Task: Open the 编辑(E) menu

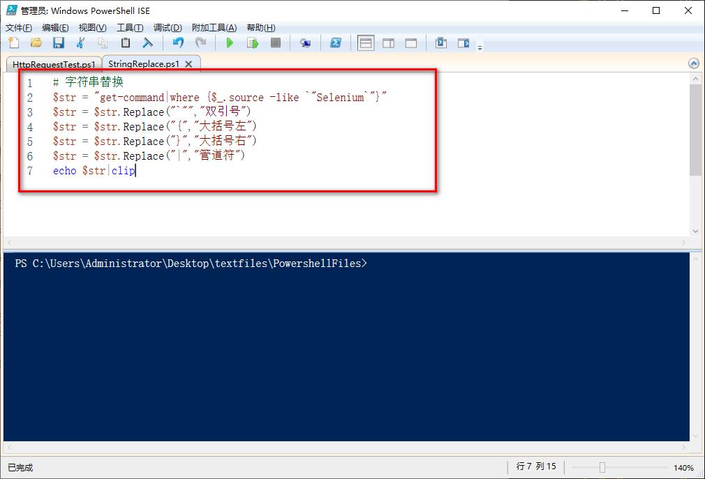Action: pyautogui.click(x=55, y=28)
